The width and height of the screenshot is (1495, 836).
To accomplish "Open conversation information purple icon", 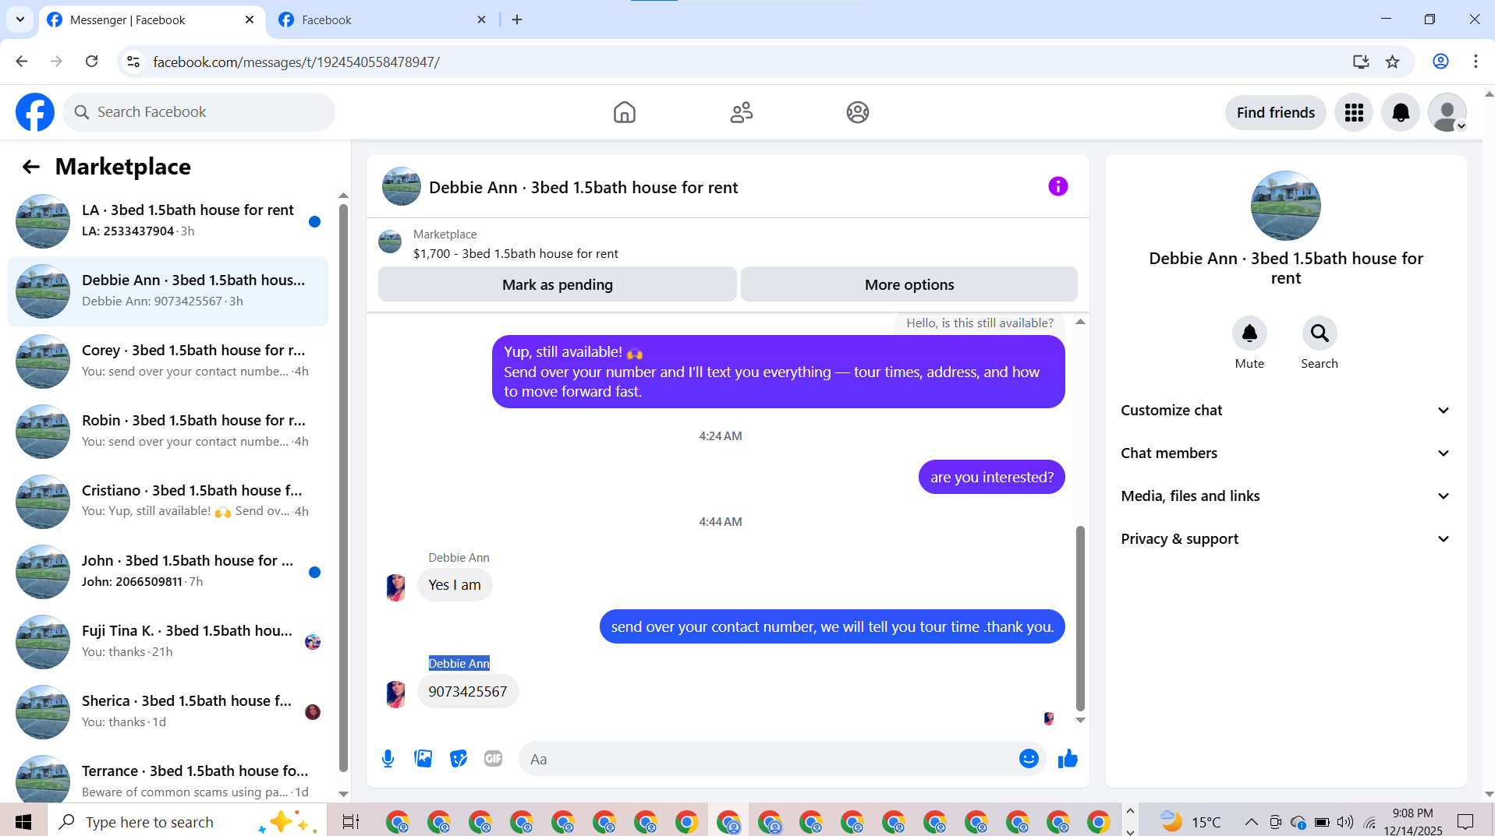I will click(1057, 186).
